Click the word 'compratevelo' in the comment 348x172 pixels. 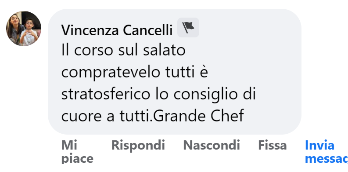[x=111, y=73]
